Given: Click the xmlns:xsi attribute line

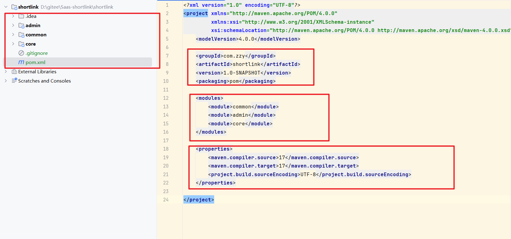Looking at the screenshot, I should coord(293,22).
